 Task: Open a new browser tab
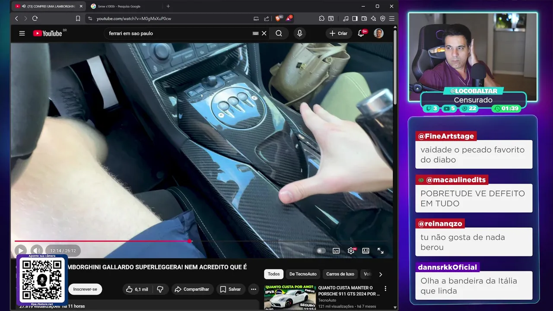pos(168,6)
